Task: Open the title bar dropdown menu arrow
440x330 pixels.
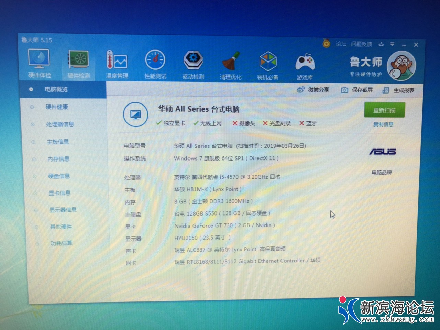Action: pyautogui.click(x=392, y=44)
